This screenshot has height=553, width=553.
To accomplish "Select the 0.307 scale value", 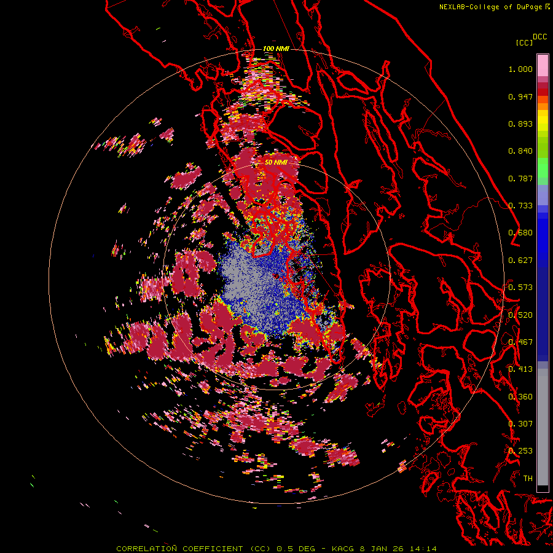I will coord(520,424).
